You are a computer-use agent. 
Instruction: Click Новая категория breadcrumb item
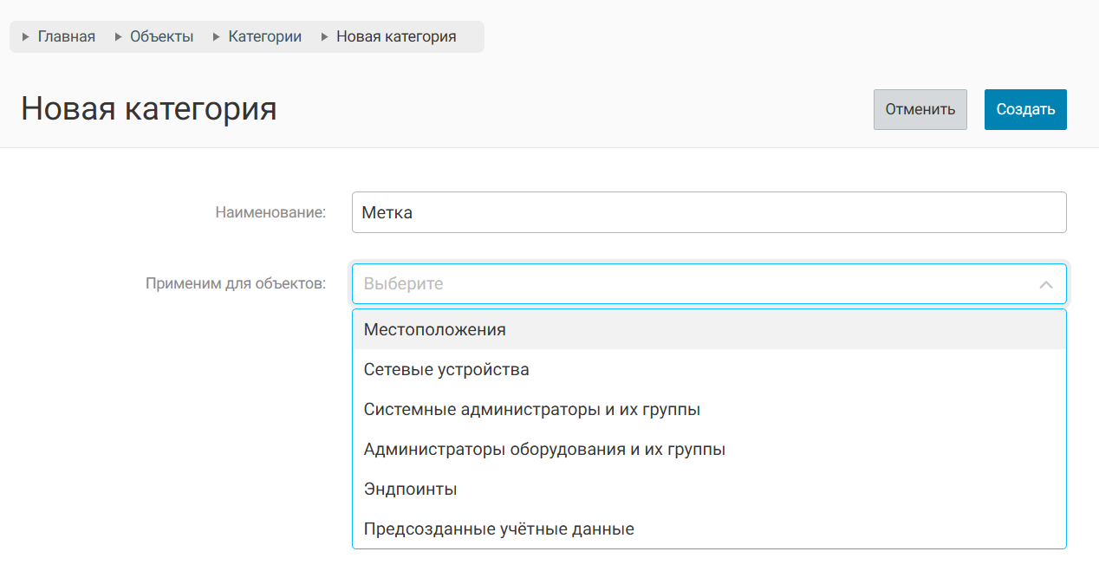(395, 37)
